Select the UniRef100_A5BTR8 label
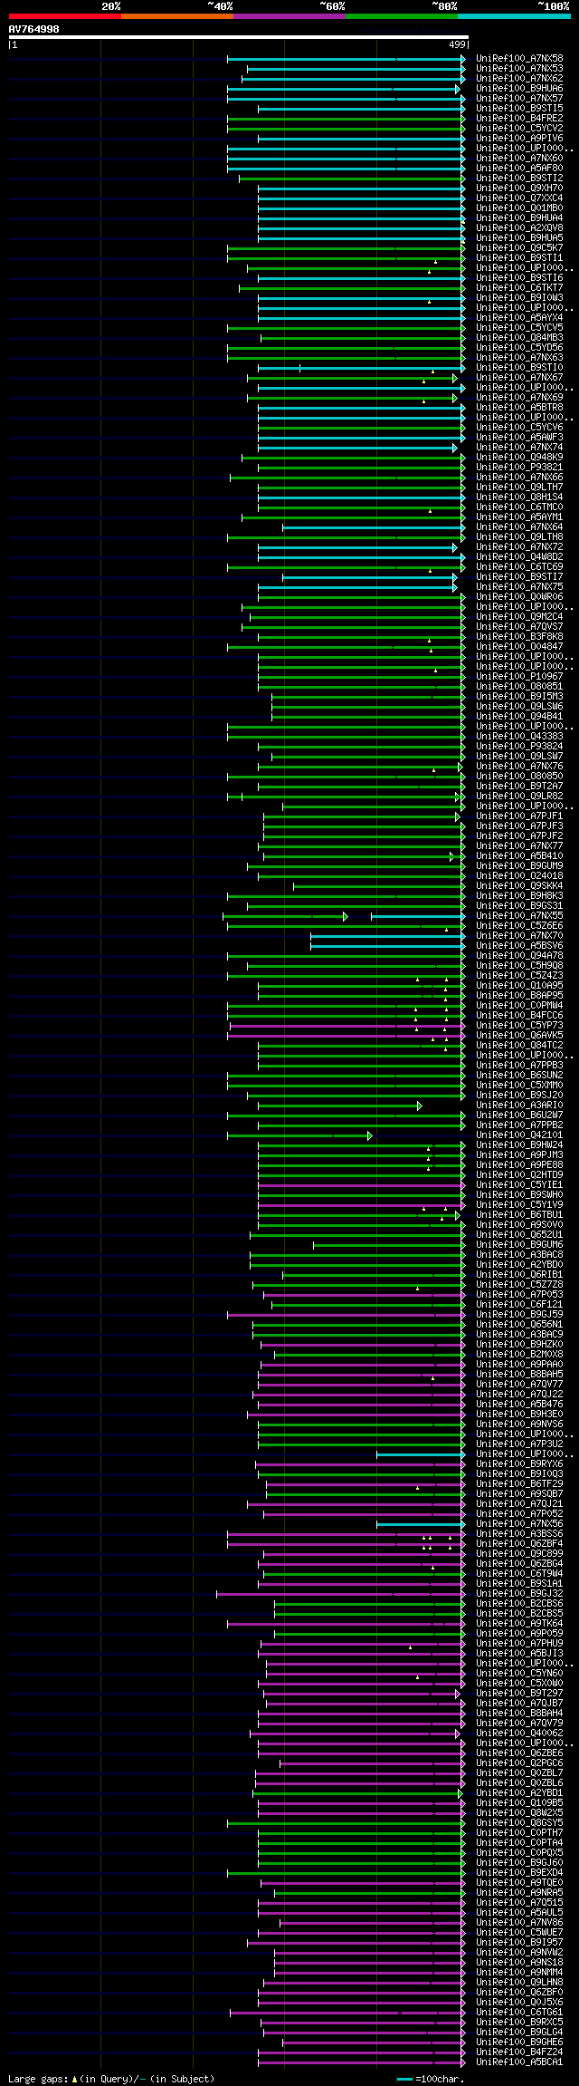Viewport: 579px width, 2086px height. click(x=519, y=408)
